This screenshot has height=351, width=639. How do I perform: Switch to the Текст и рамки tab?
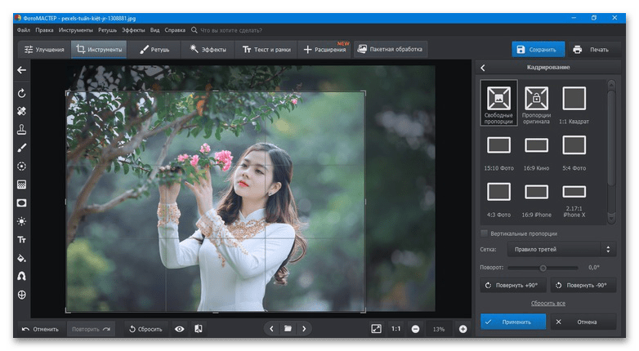click(x=266, y=49)
